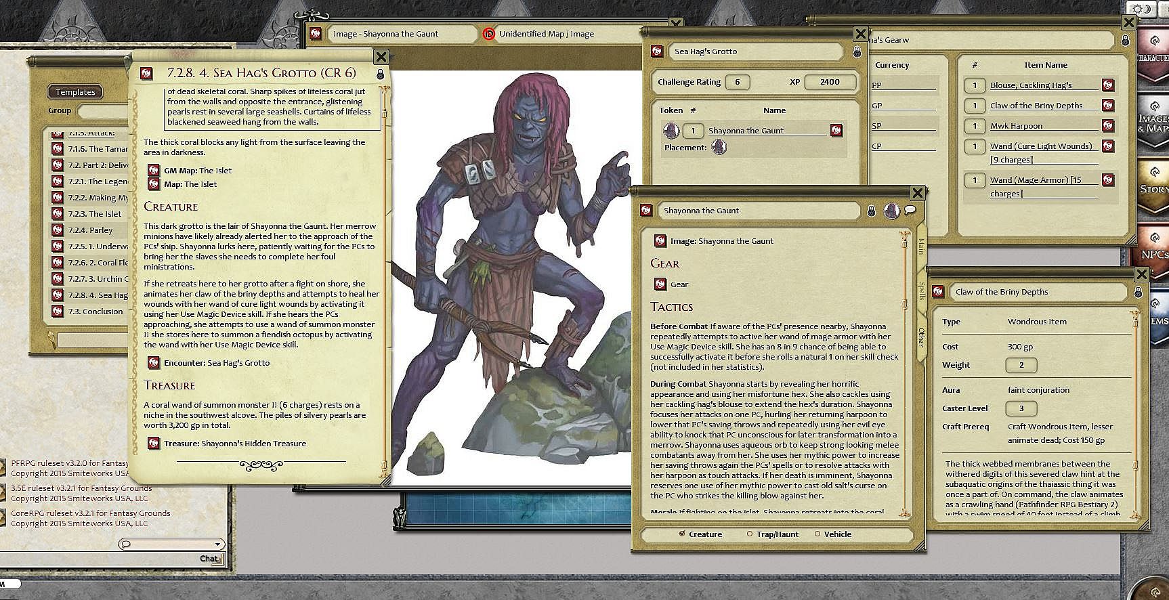The image size is (1169, 600).
Task: Open Image: Shayonna the Gaunt link icon
Action: [x=660, y=241]
